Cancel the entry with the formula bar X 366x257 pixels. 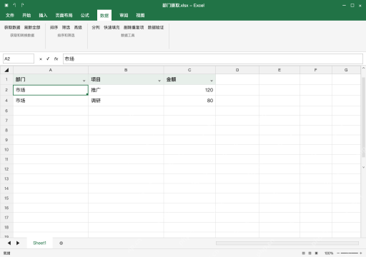[x=41, y=59]
